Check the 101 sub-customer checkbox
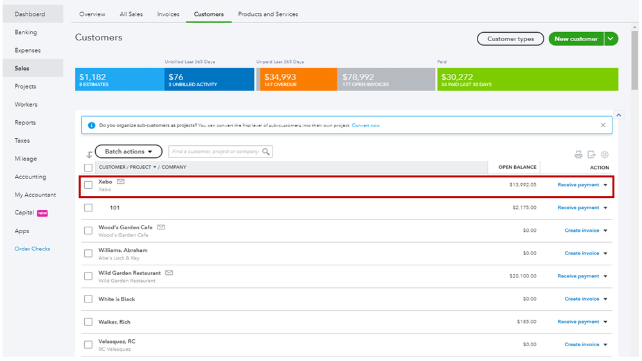The image size is (642, 361). [x=88, y=207]
